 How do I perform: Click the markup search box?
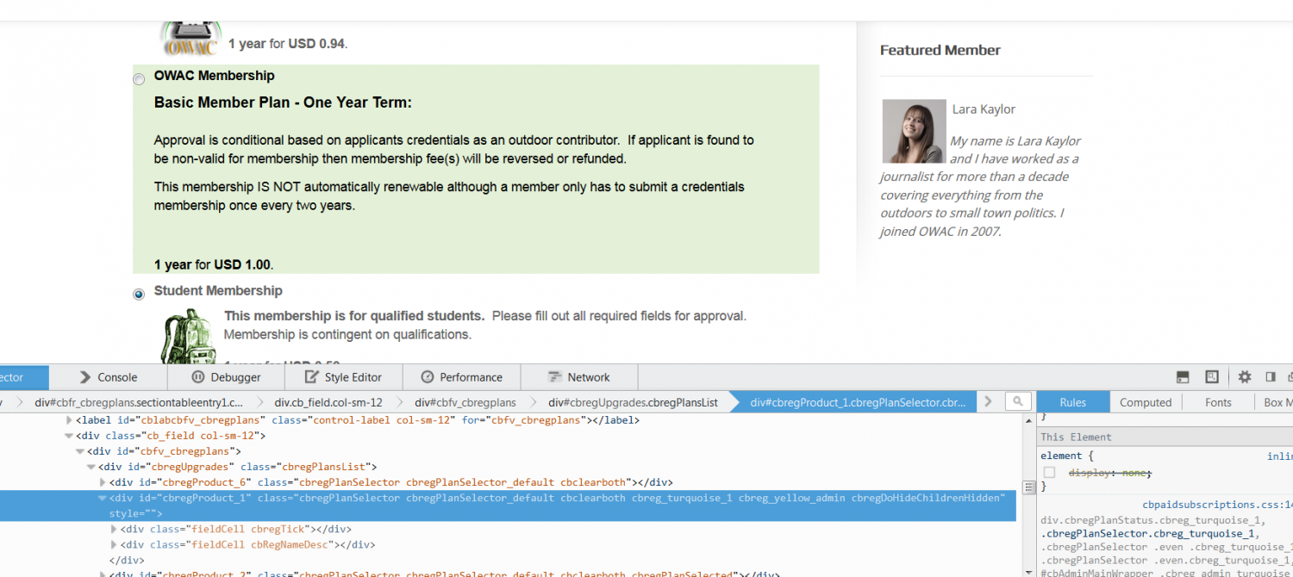pos(1019,401)
